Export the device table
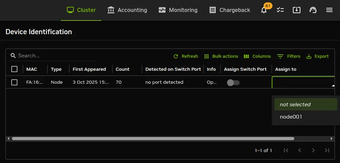340x163 pixels. click(317, 56)
